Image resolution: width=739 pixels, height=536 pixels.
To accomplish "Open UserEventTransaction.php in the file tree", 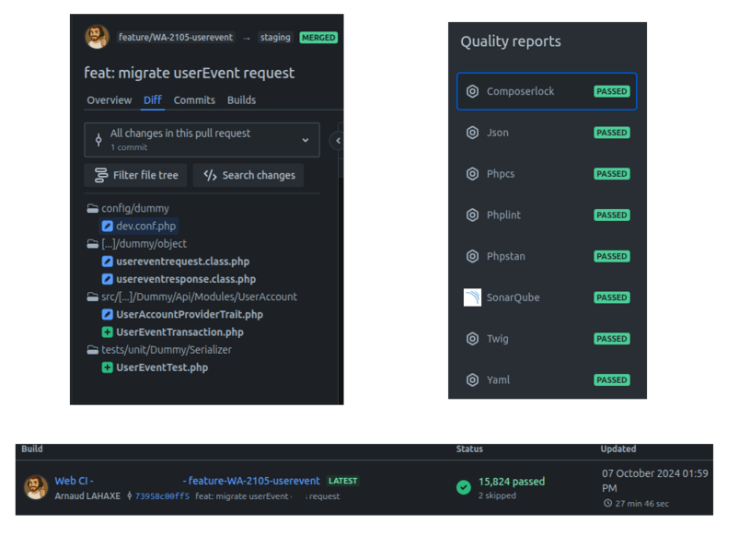I will point(179,332).
